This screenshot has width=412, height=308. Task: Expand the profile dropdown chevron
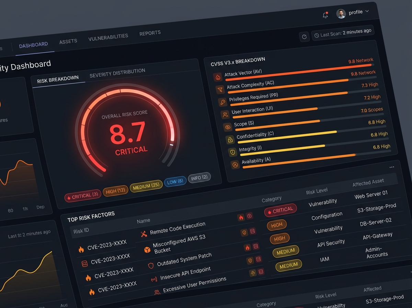click(x=367, y=11)
